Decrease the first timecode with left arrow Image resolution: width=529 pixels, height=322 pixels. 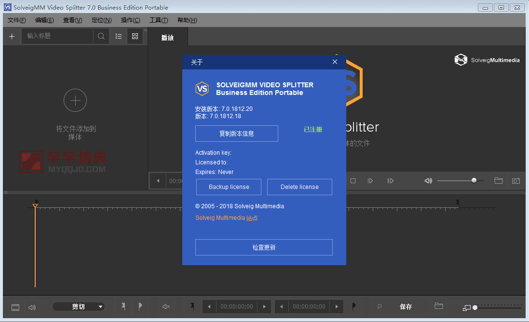(x=209, y=307)
